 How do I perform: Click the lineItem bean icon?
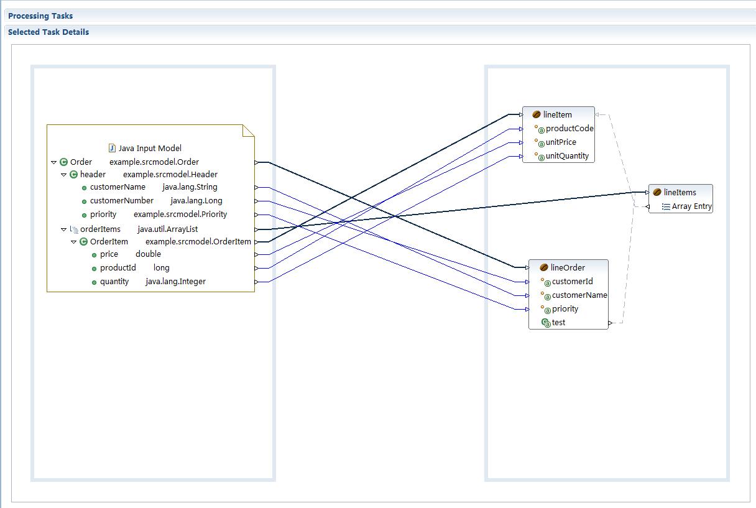[537, 114]
